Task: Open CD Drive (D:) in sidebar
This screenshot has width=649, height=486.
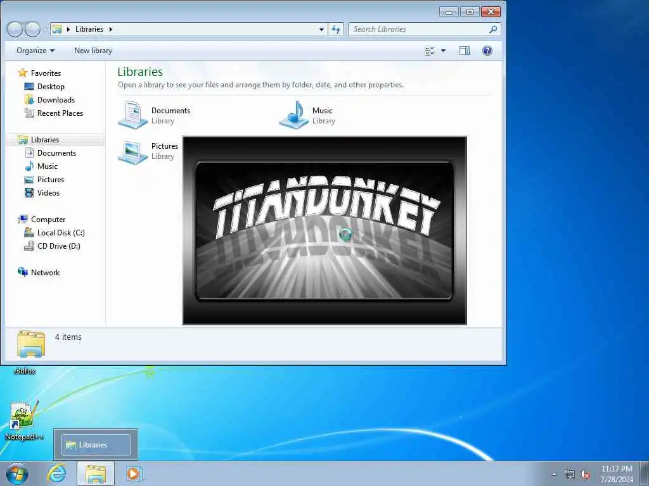Action: point(59,246)
